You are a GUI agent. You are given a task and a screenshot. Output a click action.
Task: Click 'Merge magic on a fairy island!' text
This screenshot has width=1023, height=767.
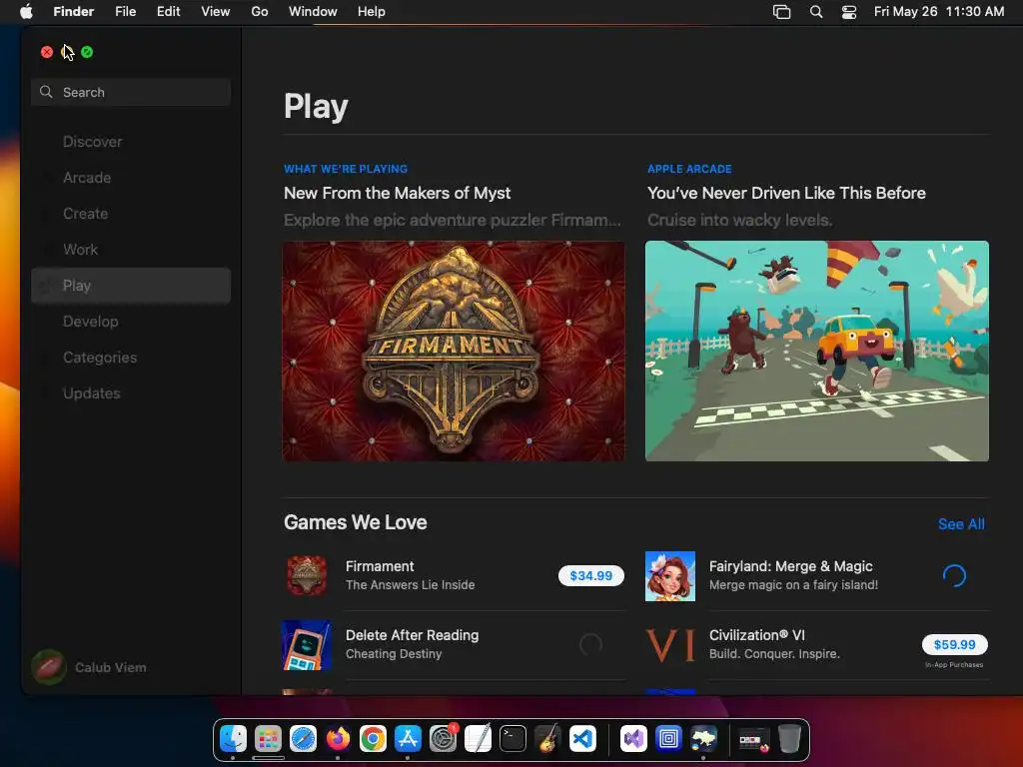(x=793, y=585)
